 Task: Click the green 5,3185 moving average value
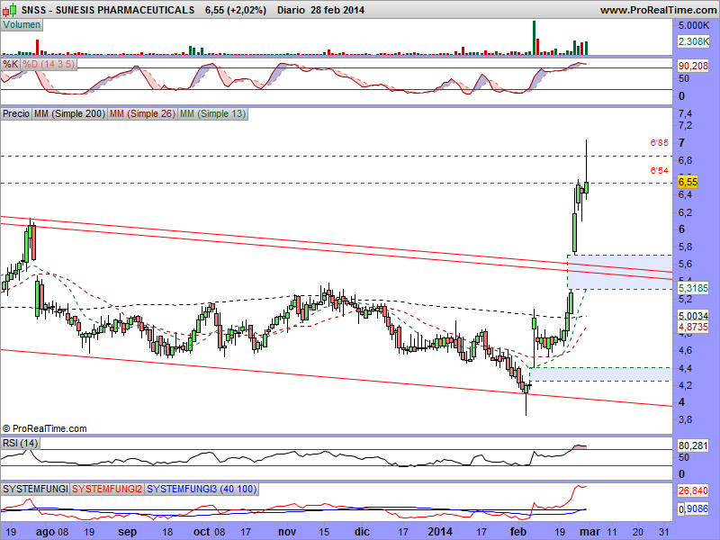point(693,288)
